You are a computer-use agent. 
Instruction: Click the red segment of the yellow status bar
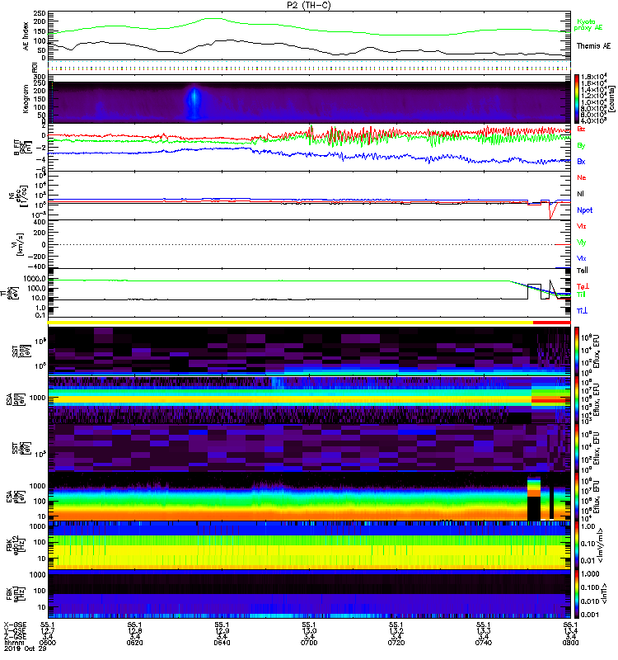tap(551, 323)
